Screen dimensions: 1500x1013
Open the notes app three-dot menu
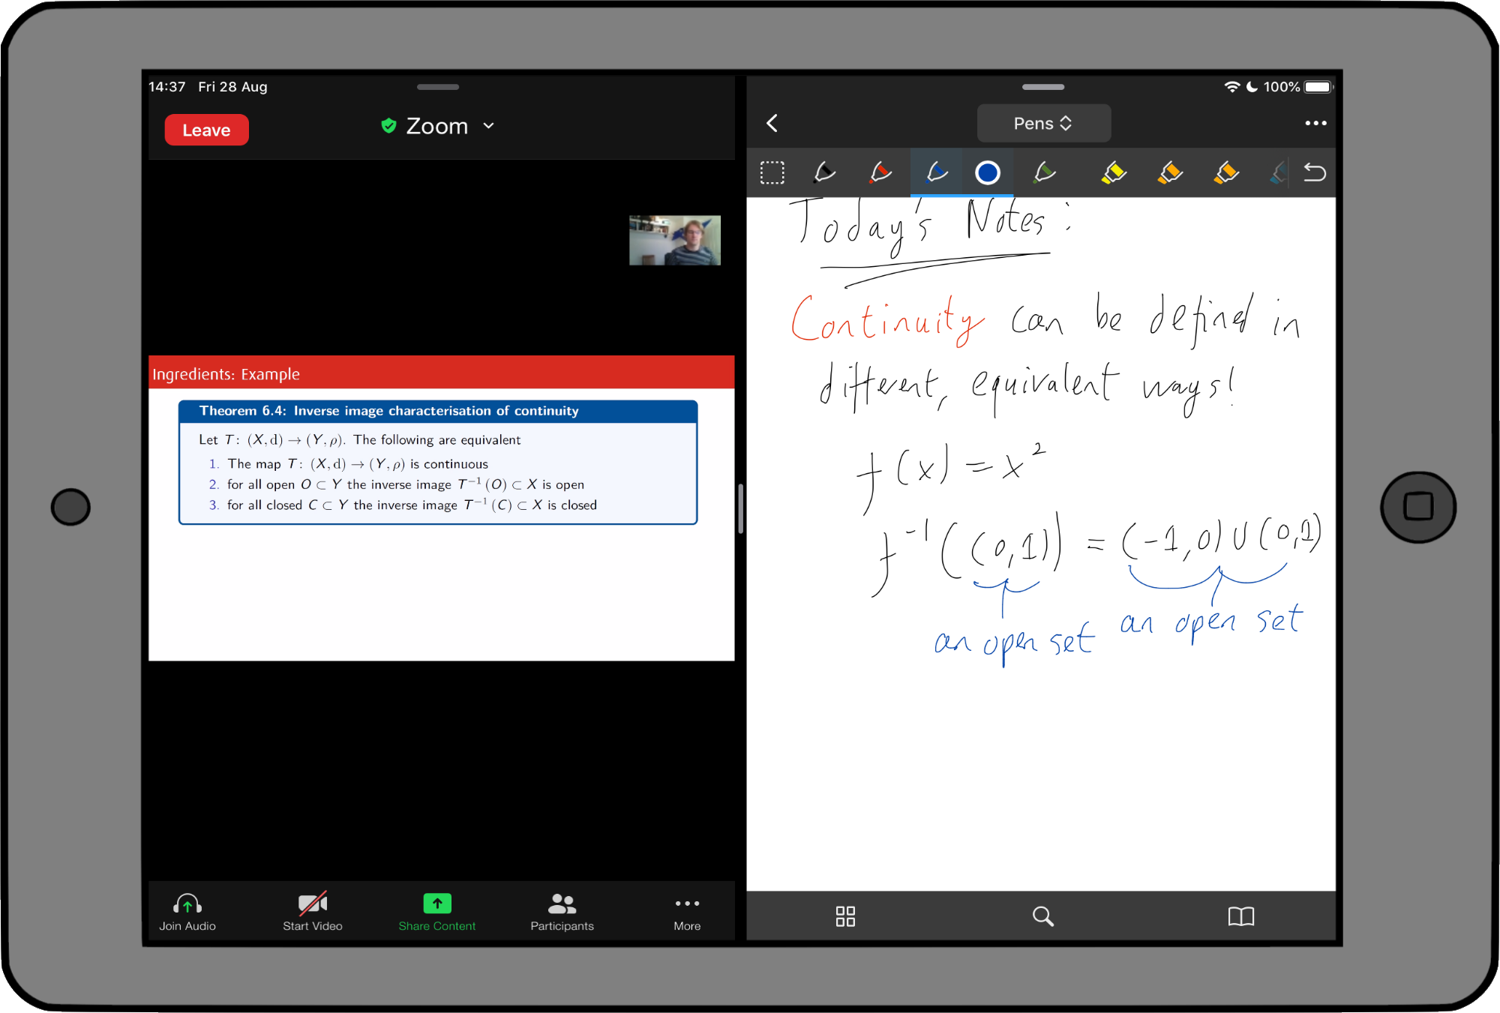point(1315,124)
